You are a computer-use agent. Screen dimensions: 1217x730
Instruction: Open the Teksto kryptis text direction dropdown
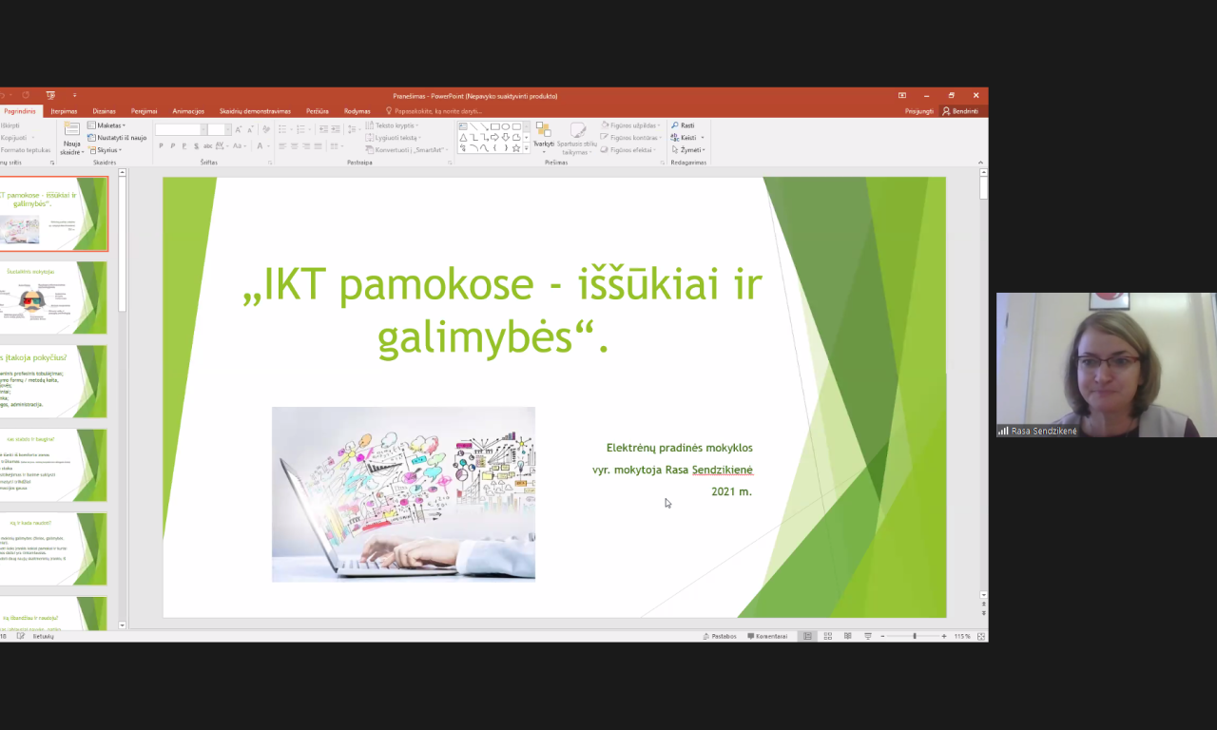[x=393, y=125]
